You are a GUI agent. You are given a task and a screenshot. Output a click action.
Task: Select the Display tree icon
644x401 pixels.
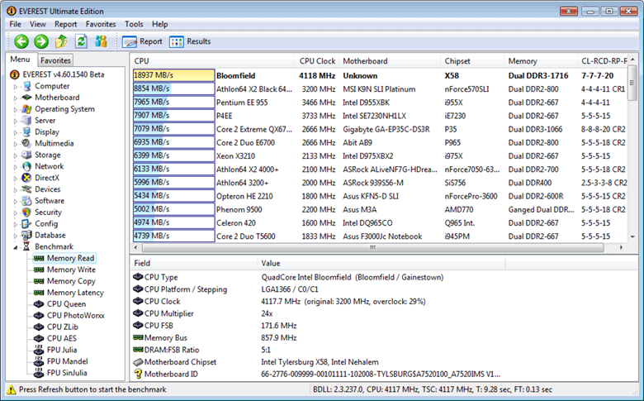[x=26, y=132]
